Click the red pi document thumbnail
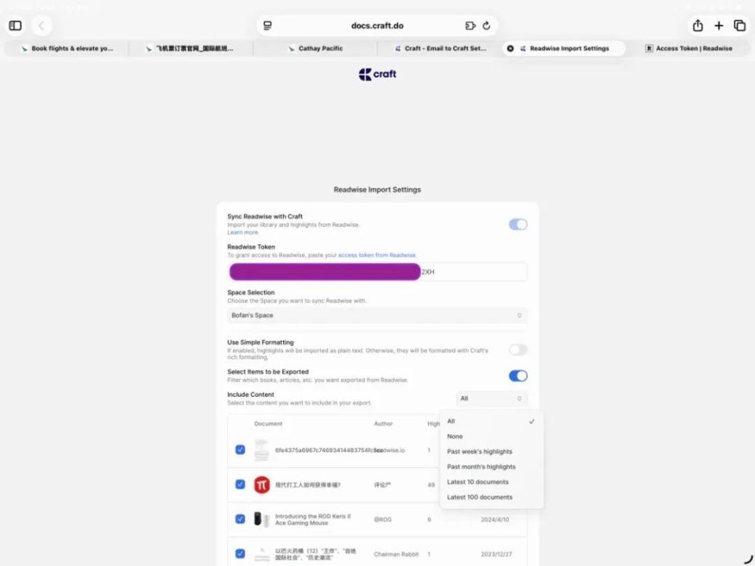This screenshot has width=755, height=566. tap(262, 485)
